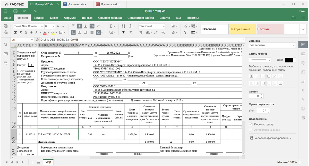The height and width of the screenshot is (166, 309).
Task: Align text to bottom of cell
Action: click(85, 26)
